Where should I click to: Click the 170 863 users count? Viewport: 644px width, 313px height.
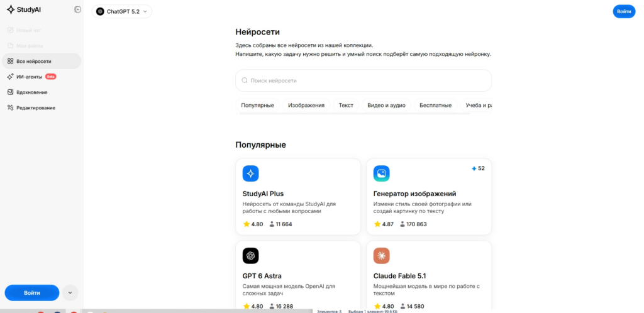pos(413,224)
